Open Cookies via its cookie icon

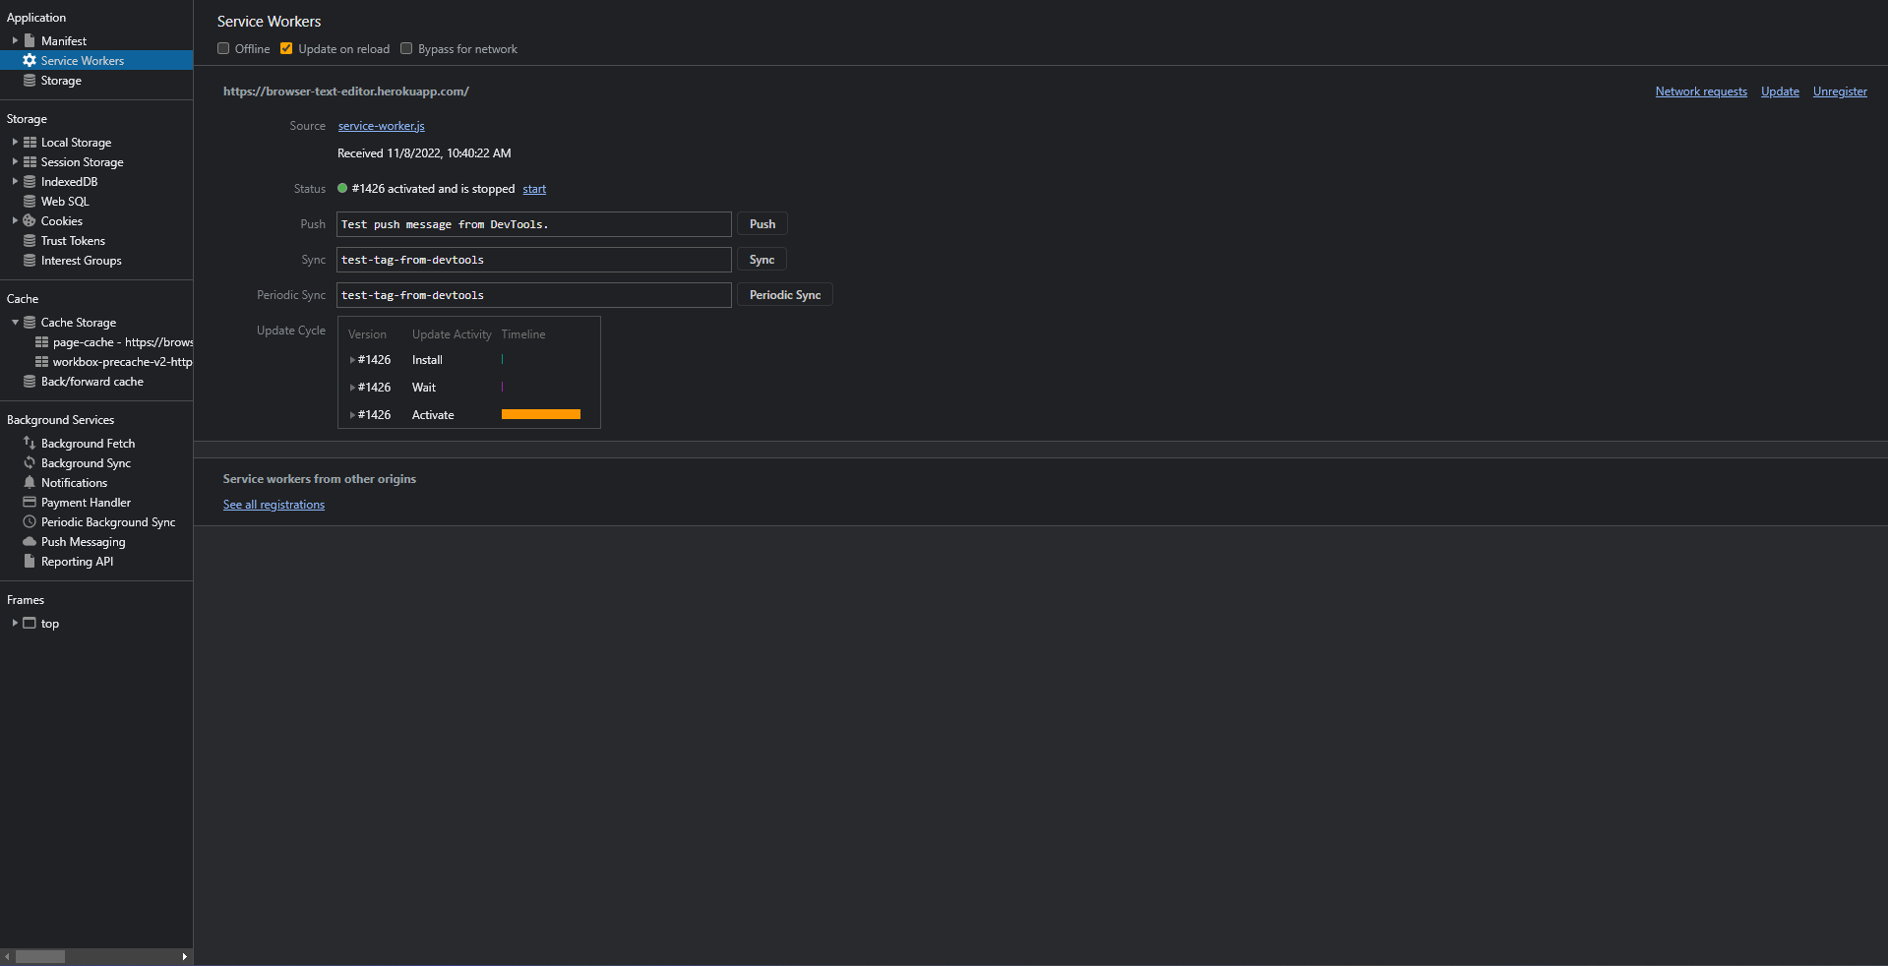[x=30, y=220]
